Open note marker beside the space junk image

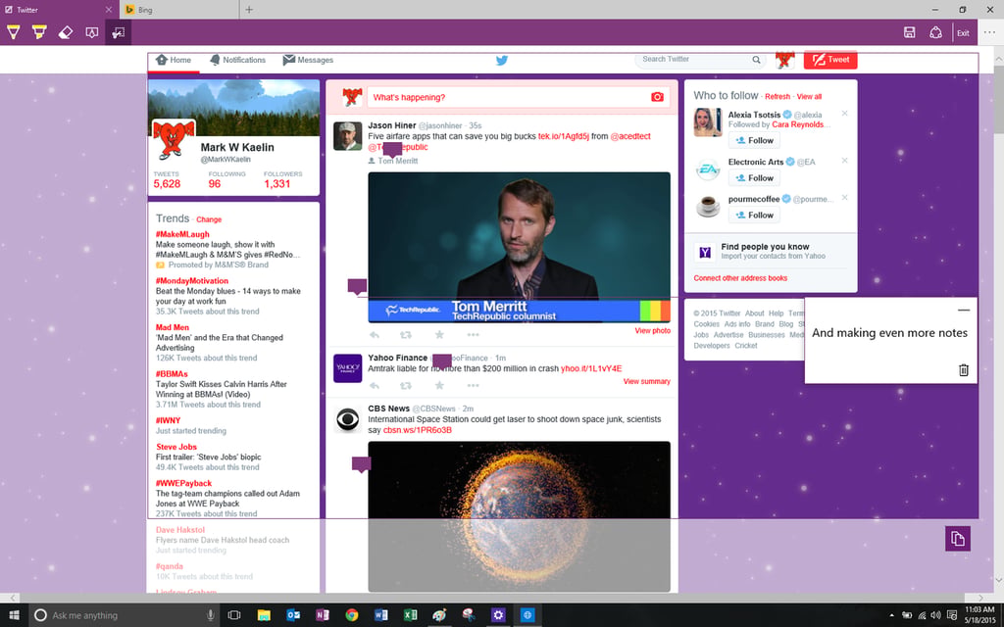pyautogui.click(x=361, y=464)
